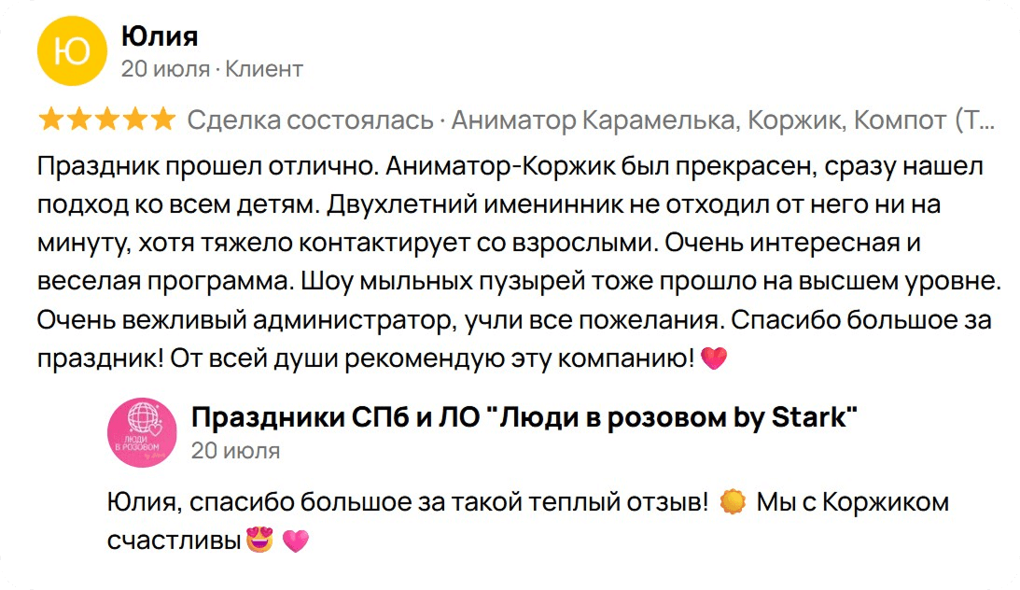Select the fourth rating star
The width and height of the screenshot is (1020, 590).
coord(135,119)
